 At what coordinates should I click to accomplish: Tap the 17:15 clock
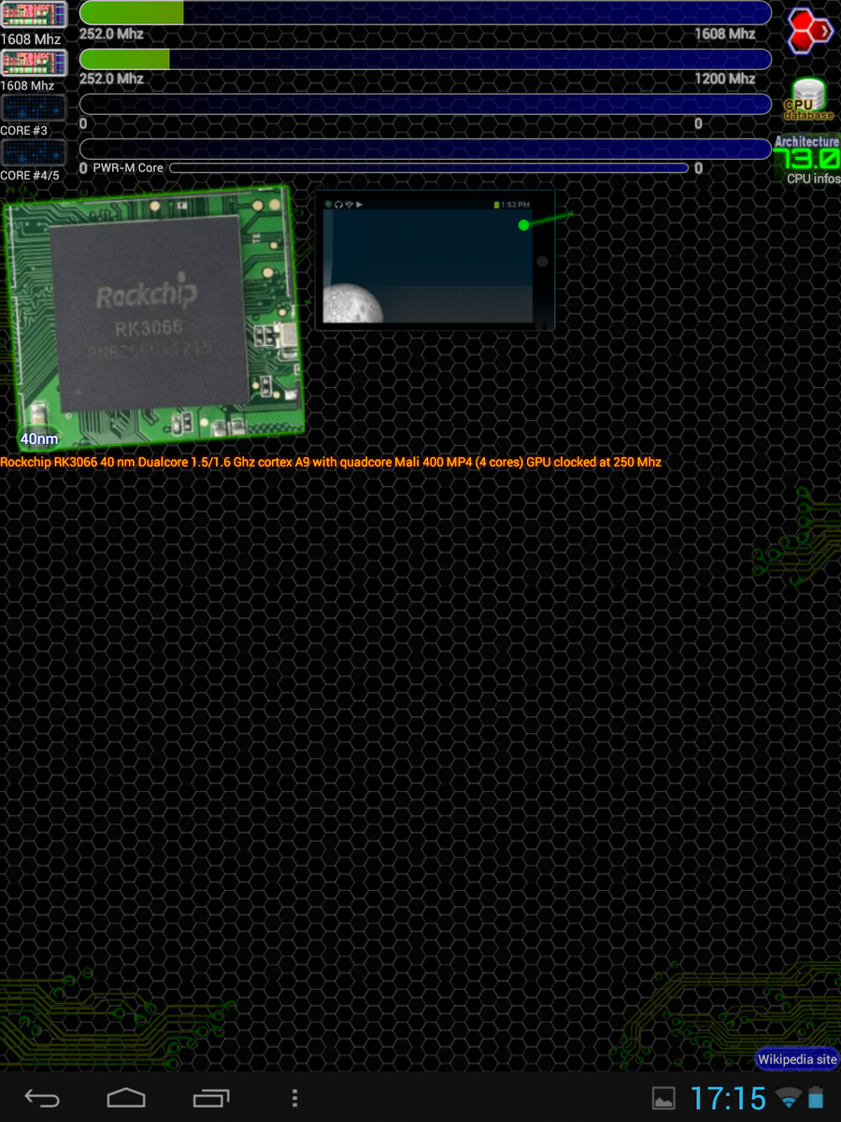pyautogui.click(x=729, y=1099)
